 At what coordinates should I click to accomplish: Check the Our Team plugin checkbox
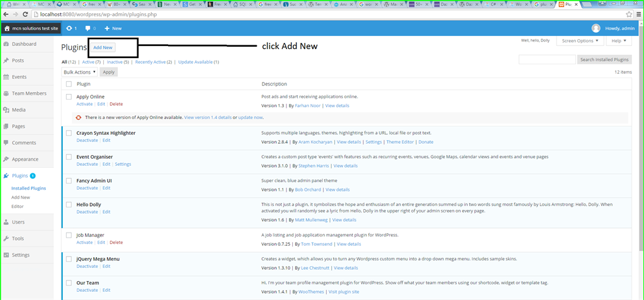click(x=69, y=283)
